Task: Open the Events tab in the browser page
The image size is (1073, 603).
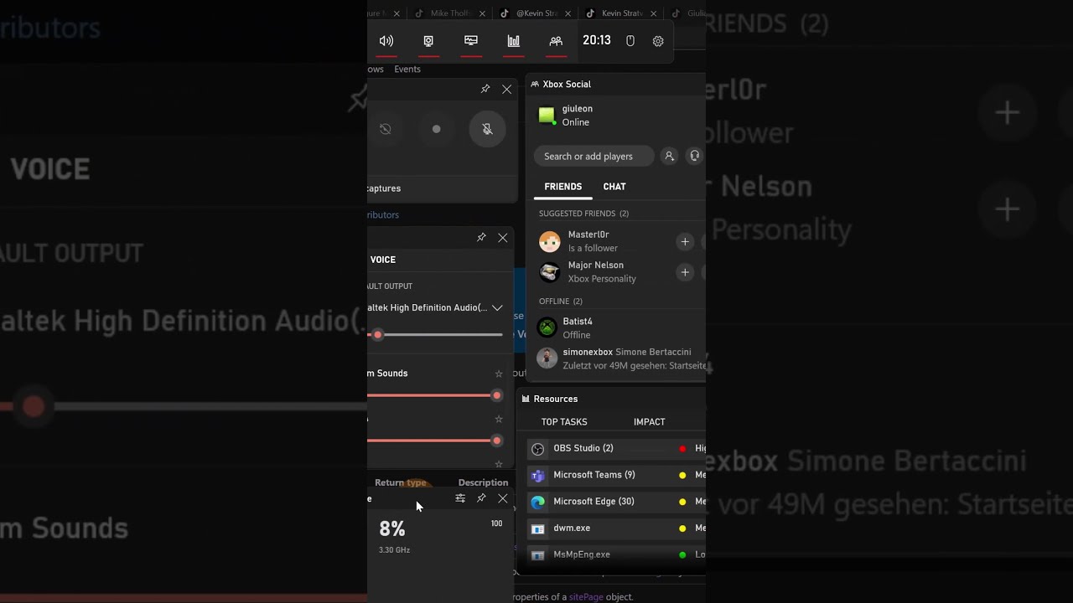Action: 407,70
